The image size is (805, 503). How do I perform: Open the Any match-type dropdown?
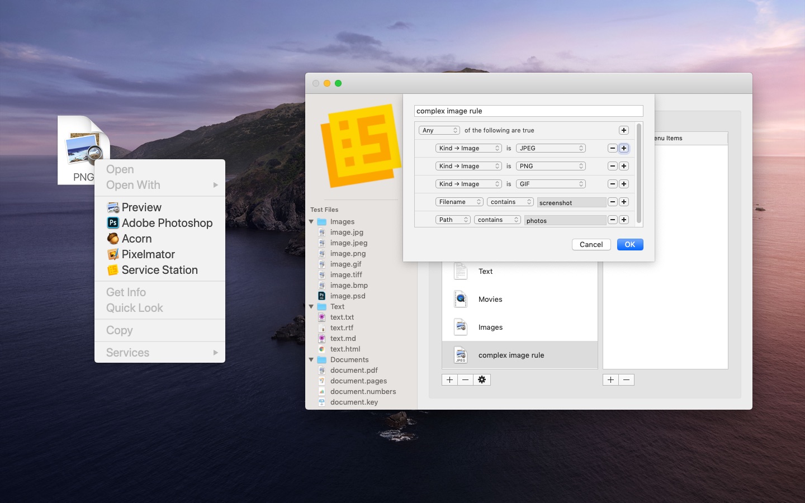pyautogui.click(x=439, y=130)
